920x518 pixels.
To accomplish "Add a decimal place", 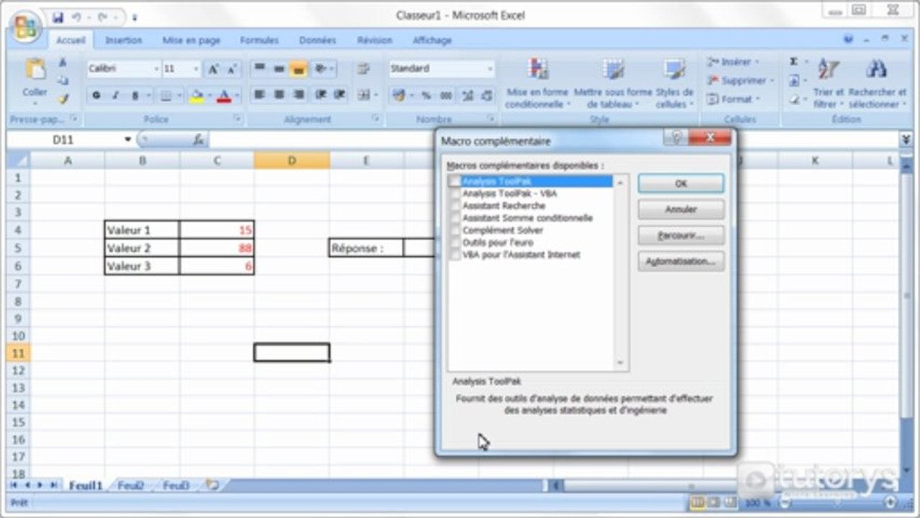I will (x=468, y=95).
